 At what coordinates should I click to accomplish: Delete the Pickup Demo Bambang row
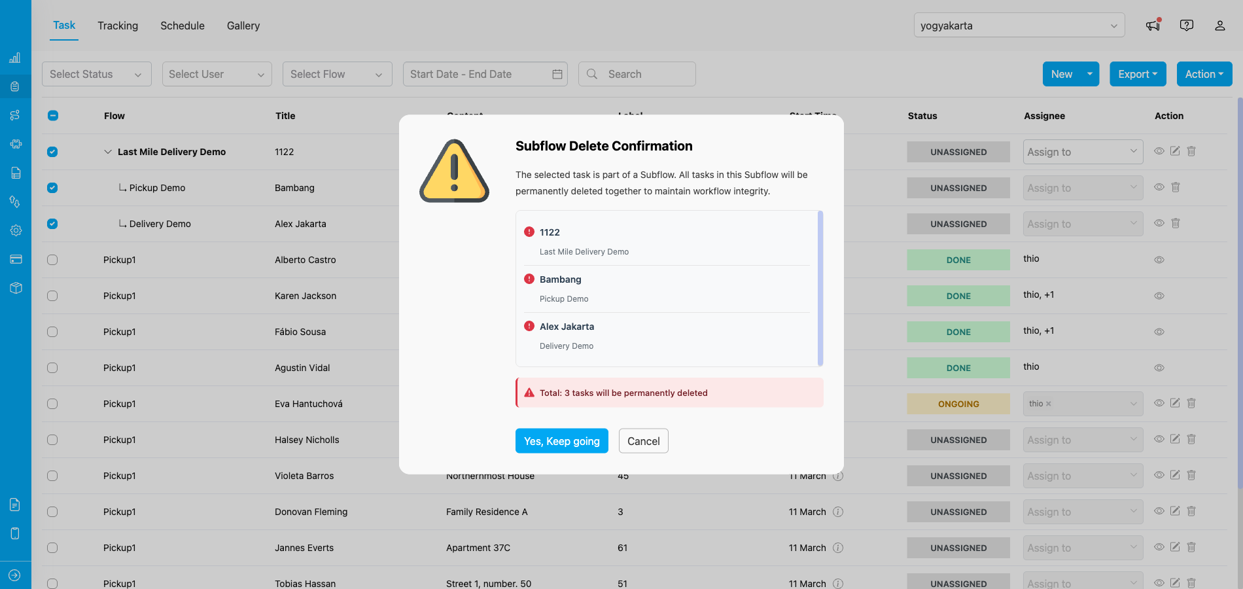(1176, 187)
